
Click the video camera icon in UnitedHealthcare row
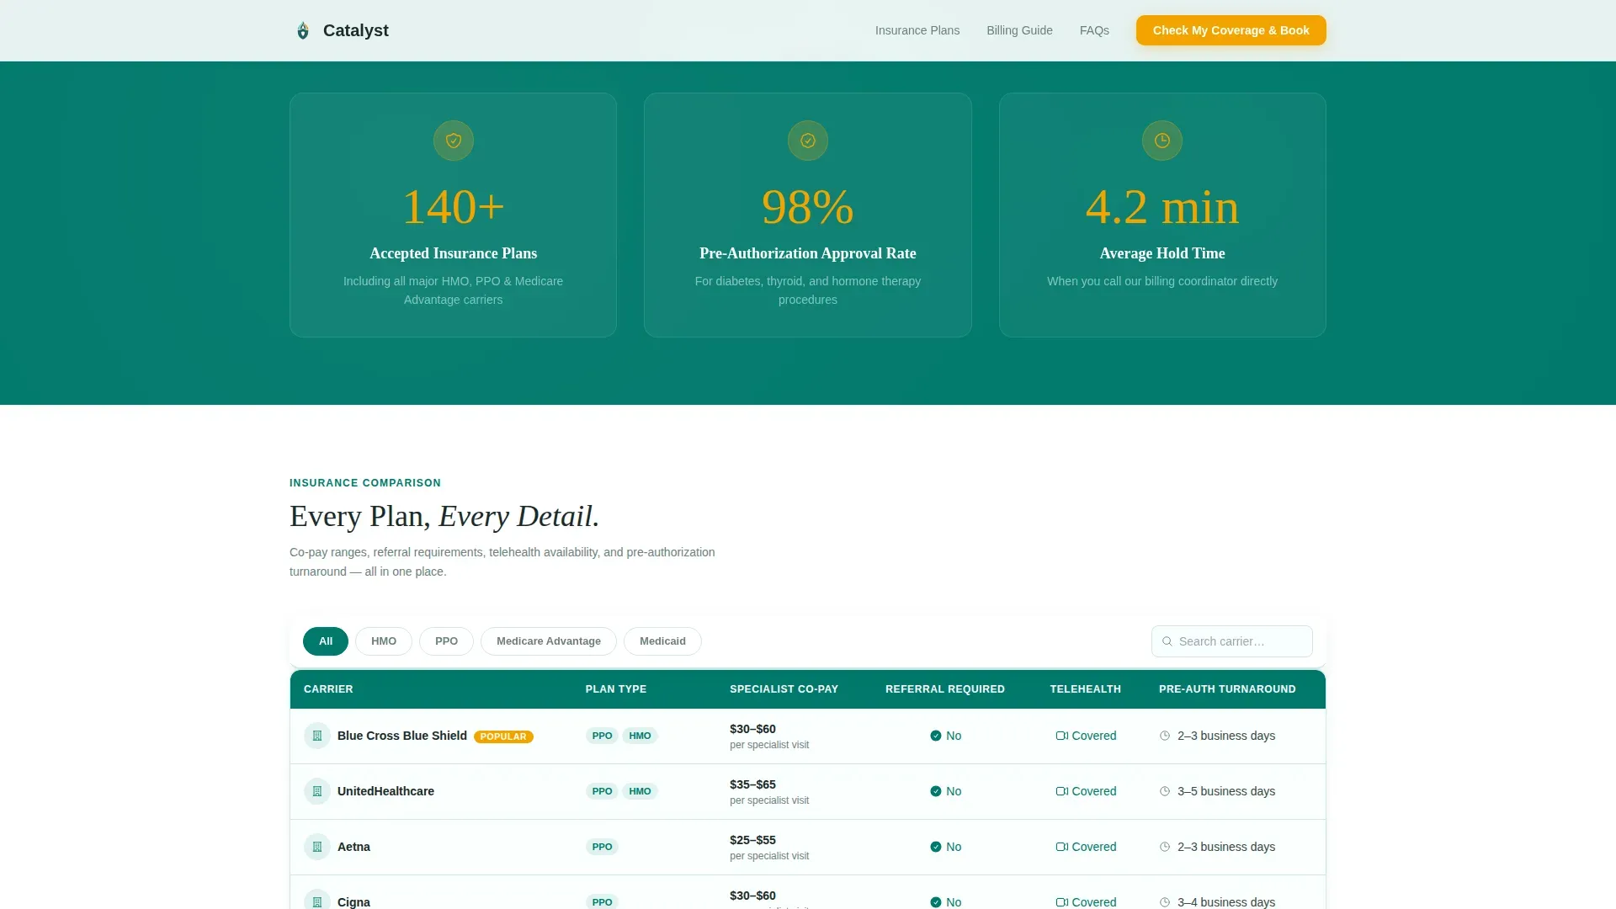pyautogui.click(x=1062, y=791)
